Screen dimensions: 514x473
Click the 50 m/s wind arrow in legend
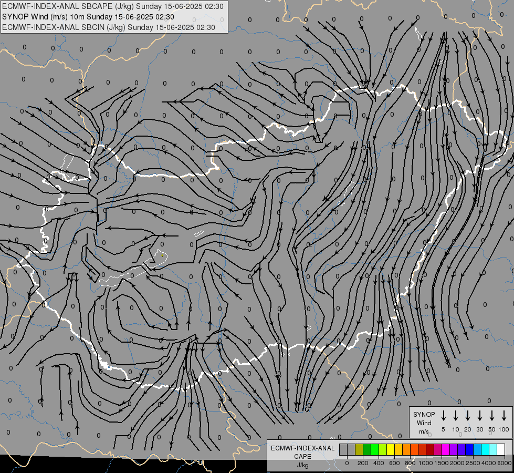click(x=492, y=416)
